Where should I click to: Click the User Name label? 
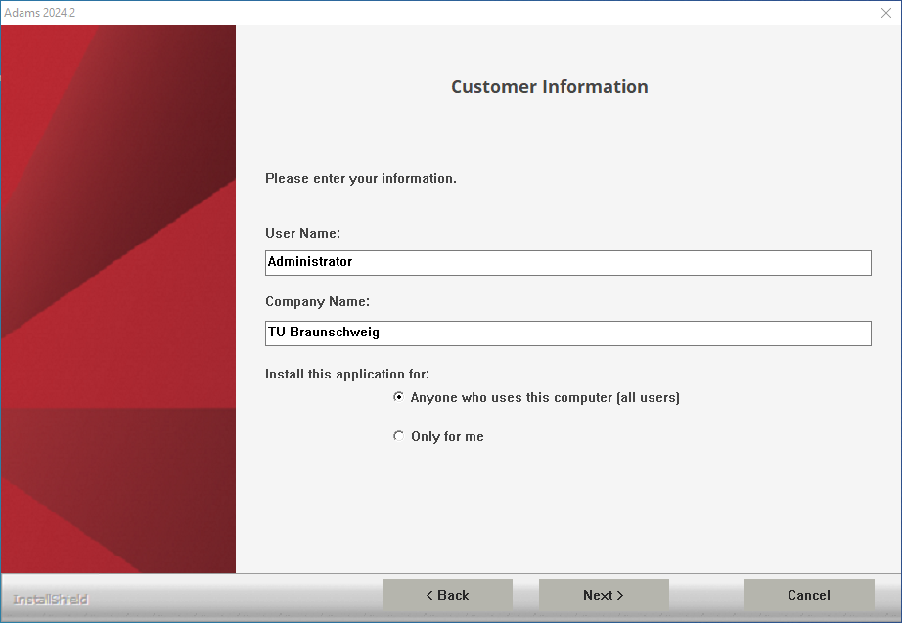pyautogui.click(x=302, y=233)
